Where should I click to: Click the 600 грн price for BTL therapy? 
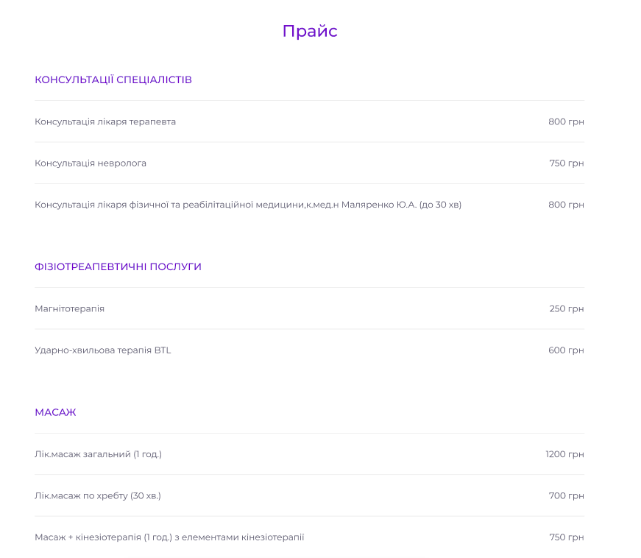click(566, 350)
